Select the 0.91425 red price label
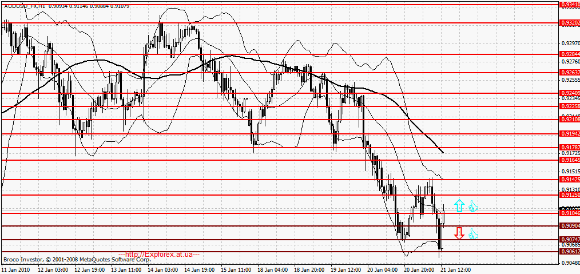Screen dimensions: 580x274 570,180
